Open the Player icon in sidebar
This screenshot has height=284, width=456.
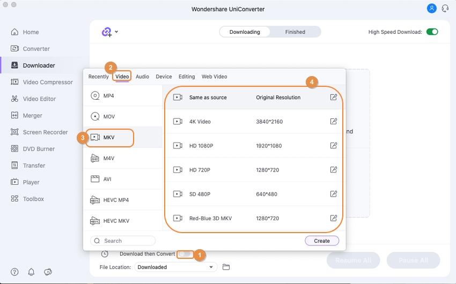14,182
